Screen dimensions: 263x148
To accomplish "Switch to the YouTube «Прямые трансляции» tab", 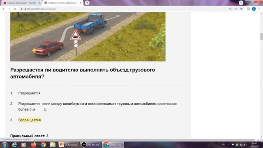I will coord(21,3).
